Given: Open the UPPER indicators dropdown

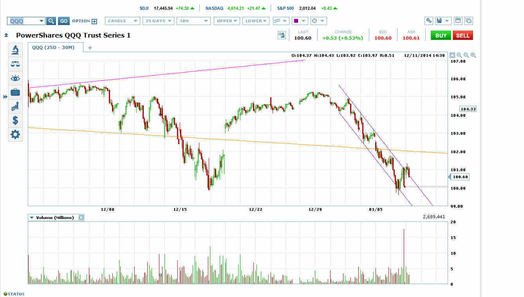Looking at the screenshot, I should (227, 21).
